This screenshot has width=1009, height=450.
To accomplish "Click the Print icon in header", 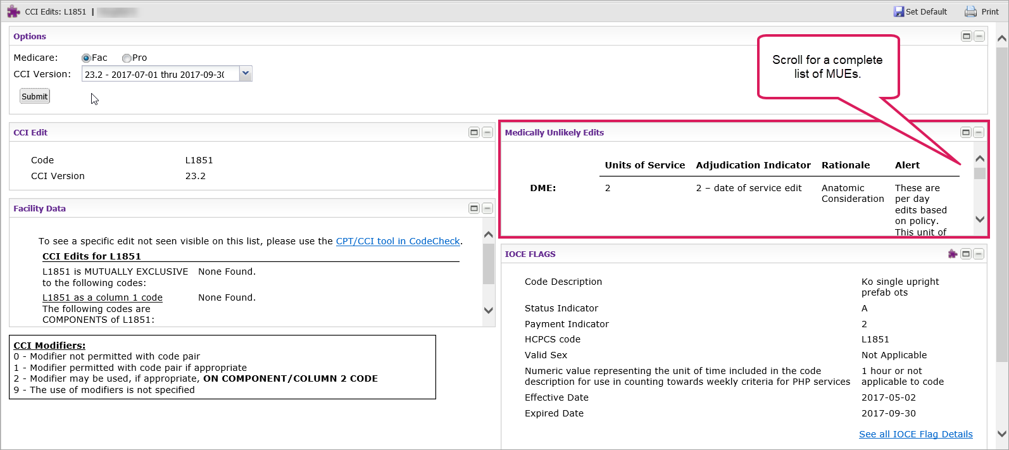I will tap(970, 11).
